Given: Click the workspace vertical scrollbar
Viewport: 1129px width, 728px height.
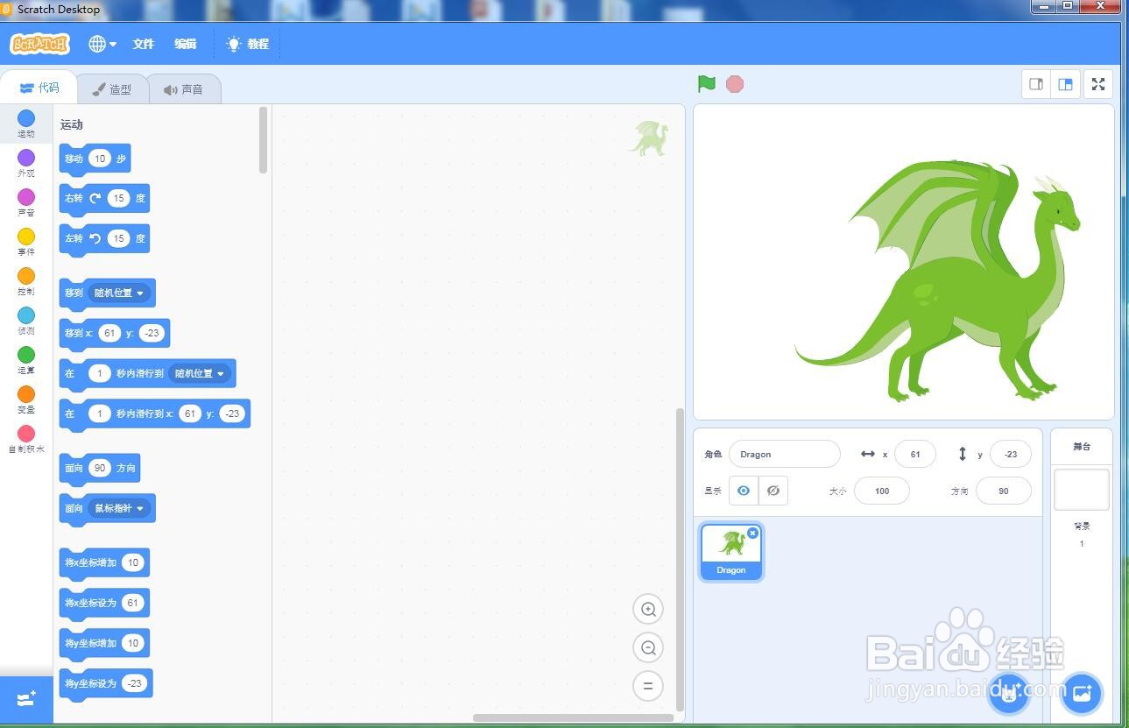Looking at the screenshot, I should pos(681,560).
